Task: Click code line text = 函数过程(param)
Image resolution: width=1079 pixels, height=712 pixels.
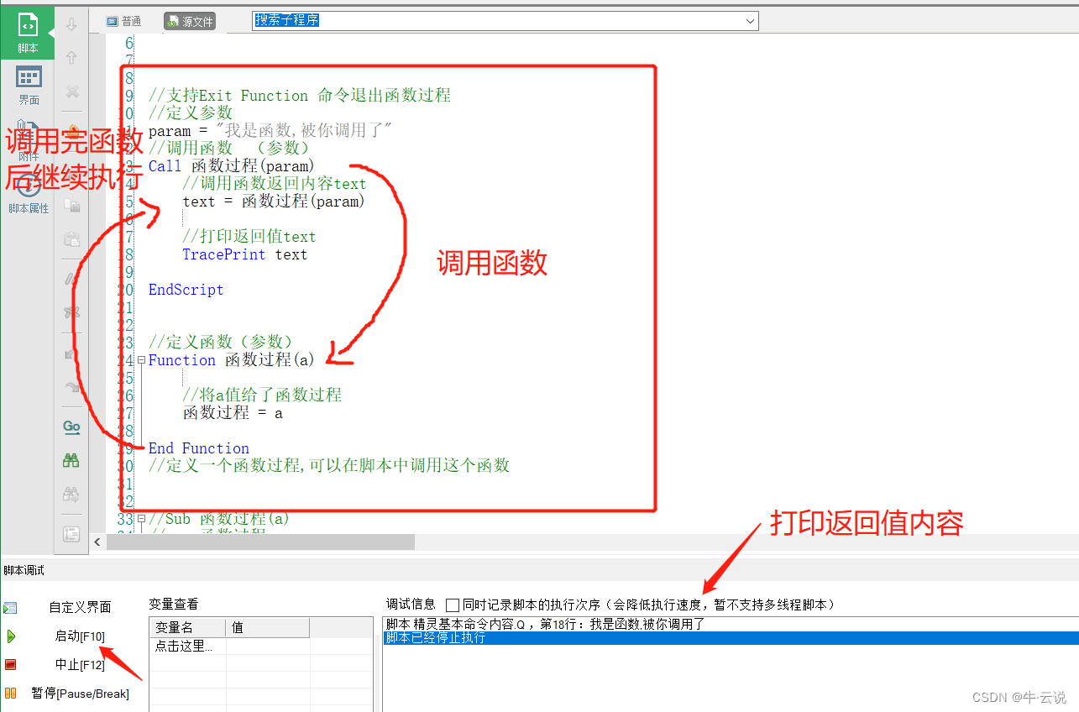Action: [274, 202]
